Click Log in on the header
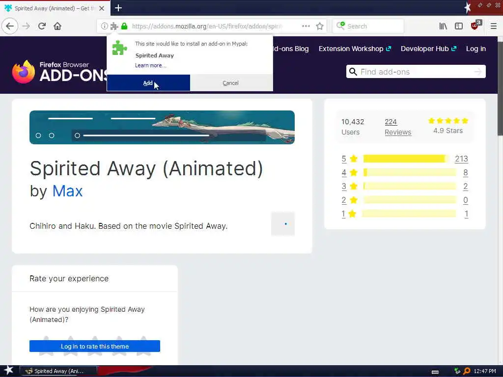This screenshot has height=377, width=503. [x=475, y=49]
